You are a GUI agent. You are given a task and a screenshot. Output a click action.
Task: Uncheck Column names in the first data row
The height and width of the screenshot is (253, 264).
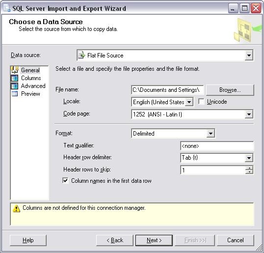pos(65,181)
